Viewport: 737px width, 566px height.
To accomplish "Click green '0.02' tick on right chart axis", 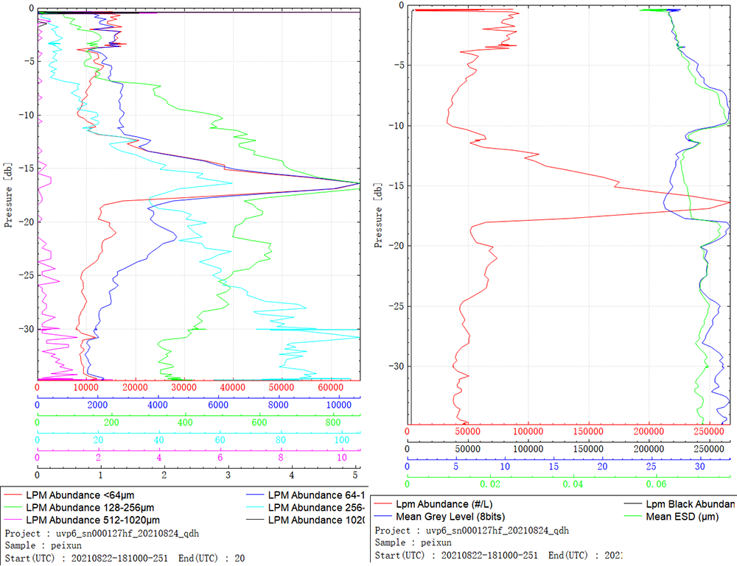I will [x=490, y=484].
